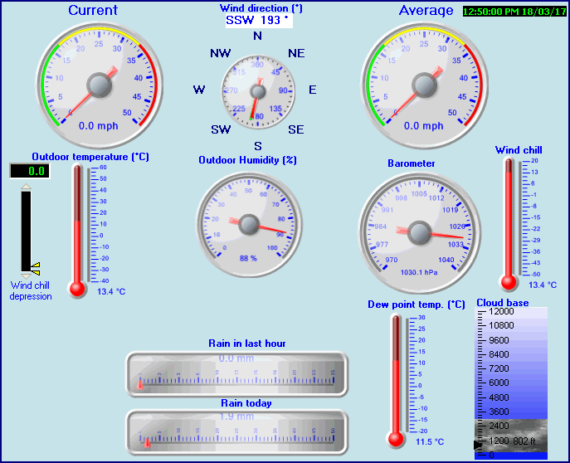This screenshot has height=463, width=570.
Task: Click the red marker on Rain today scale
Action: click(x=147, y=442)
